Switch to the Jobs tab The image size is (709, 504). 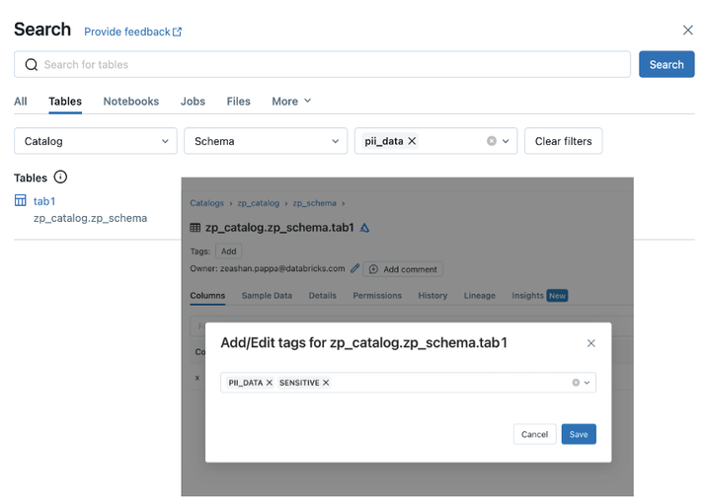[193, 101]
